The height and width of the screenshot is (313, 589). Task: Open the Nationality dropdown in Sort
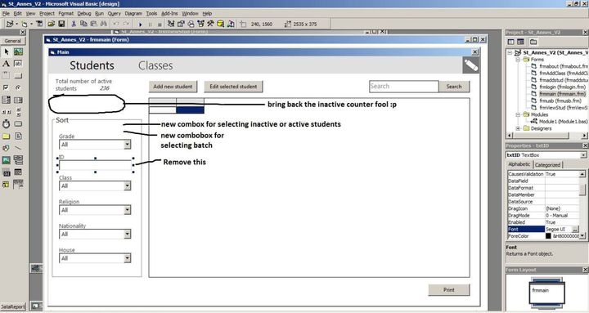(128, 234)
